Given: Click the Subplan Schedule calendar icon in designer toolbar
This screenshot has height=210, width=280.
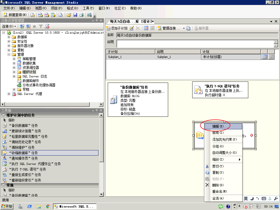Looking at the screenshot, I should pos(146,28).
